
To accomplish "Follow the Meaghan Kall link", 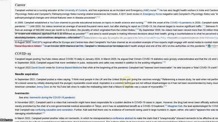I will point(175,106).
